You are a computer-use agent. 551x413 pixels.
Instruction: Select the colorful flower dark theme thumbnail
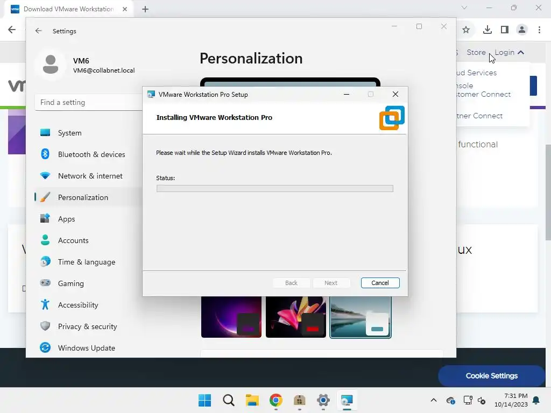(x=296, y=317)
